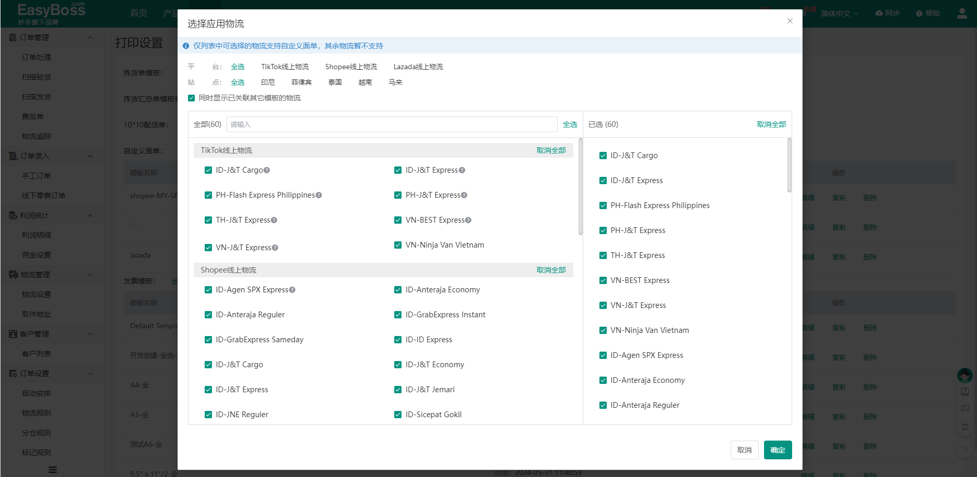Click the left logistics list scrollbar
977x477 pixels.
(581, 186)
